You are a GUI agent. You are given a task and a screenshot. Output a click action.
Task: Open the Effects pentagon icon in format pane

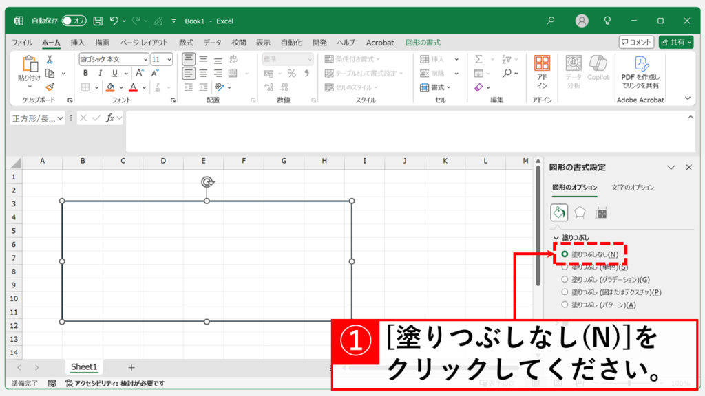pos(580,212)
